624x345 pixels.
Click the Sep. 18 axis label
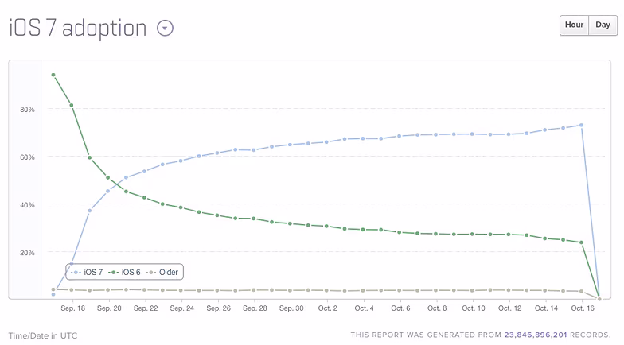coord(73,308)
